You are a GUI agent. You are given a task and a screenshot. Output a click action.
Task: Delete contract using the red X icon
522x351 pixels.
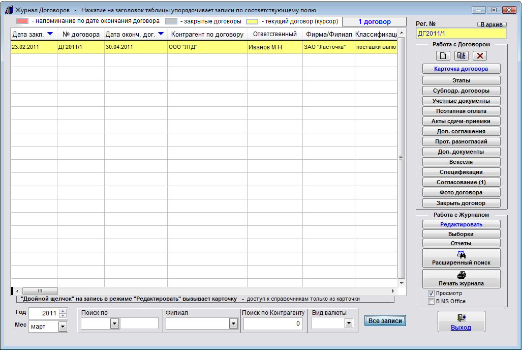click(479, 56)
